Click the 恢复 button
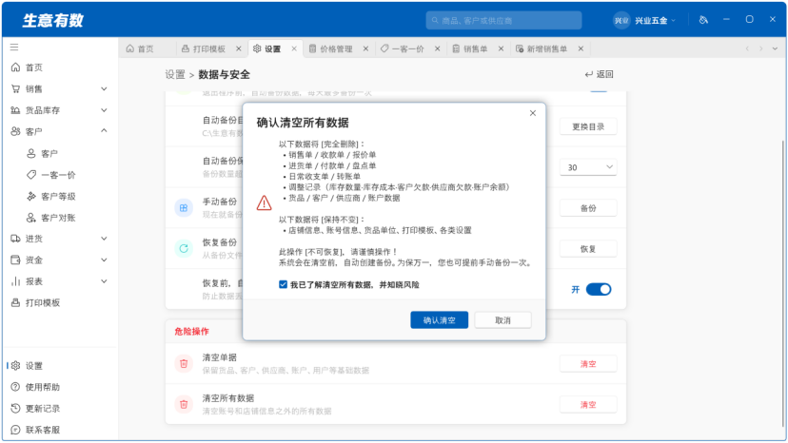Screen dimensions: 788x443 [x=588, y=249]
